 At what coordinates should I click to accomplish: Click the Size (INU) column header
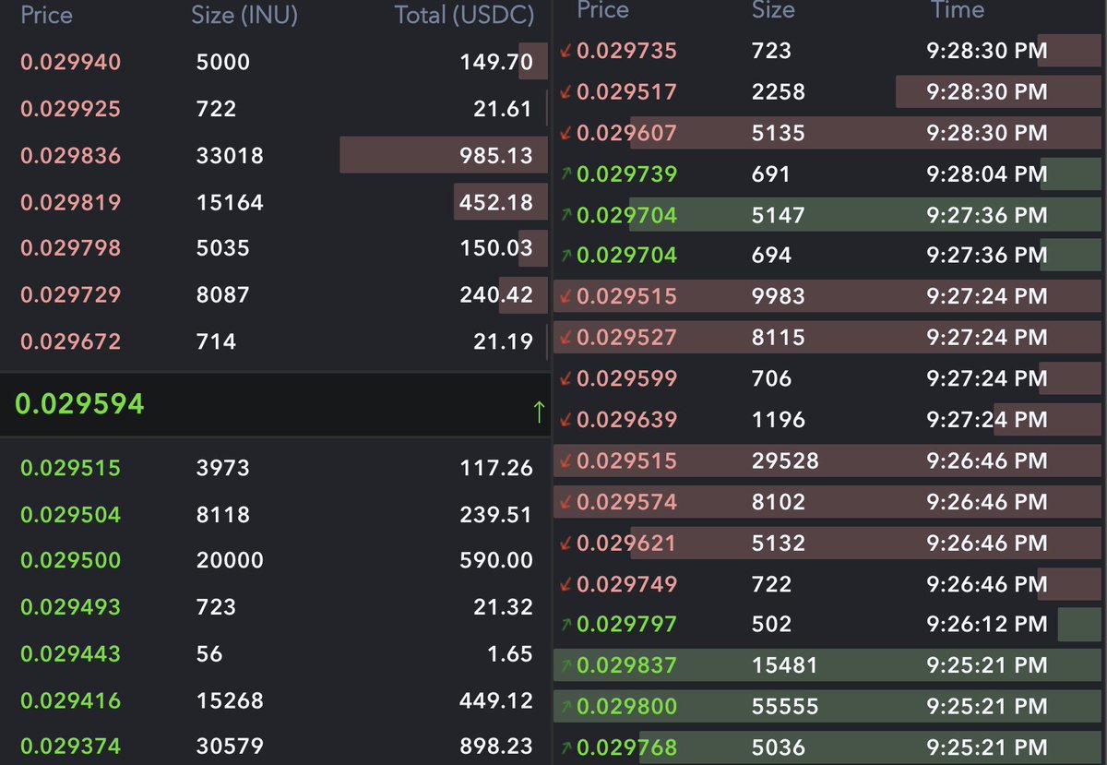(x=244, y=16)
